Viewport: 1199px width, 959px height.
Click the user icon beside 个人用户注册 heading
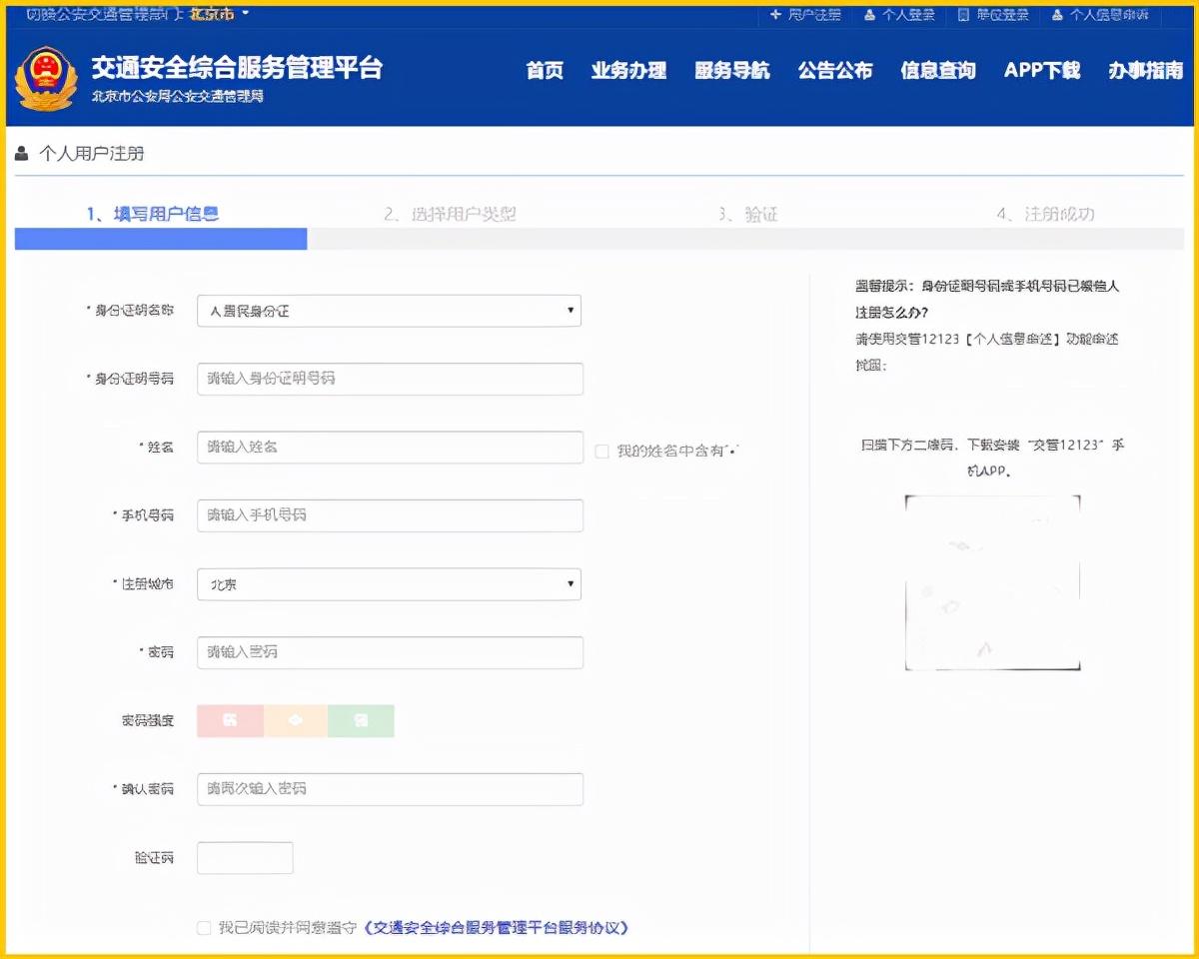(x=22, y=153)
